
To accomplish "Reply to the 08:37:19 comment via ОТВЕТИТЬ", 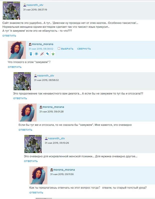I will pos(9,36).
